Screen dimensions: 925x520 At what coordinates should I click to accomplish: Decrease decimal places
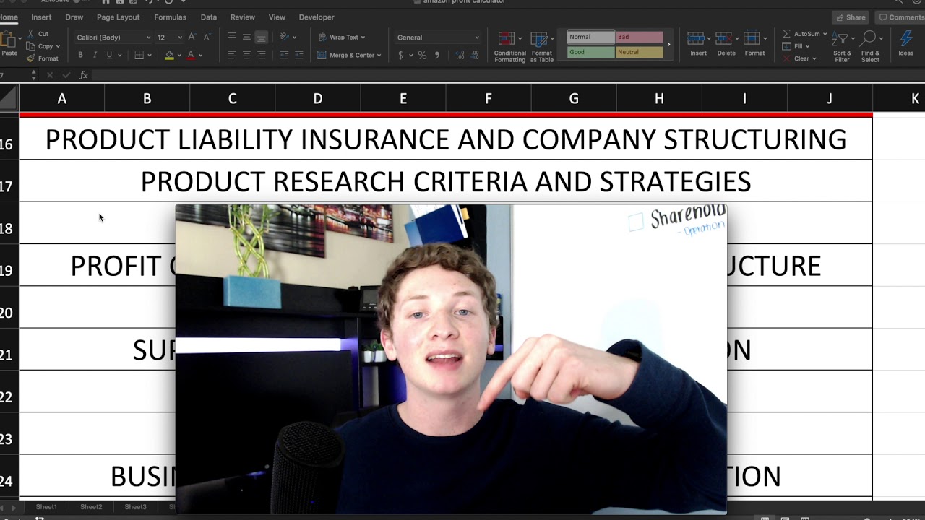[x=475, y=55]
